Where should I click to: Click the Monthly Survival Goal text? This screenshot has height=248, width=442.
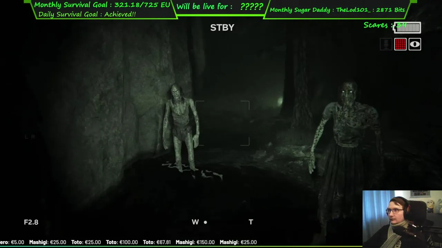coord(102,5)
